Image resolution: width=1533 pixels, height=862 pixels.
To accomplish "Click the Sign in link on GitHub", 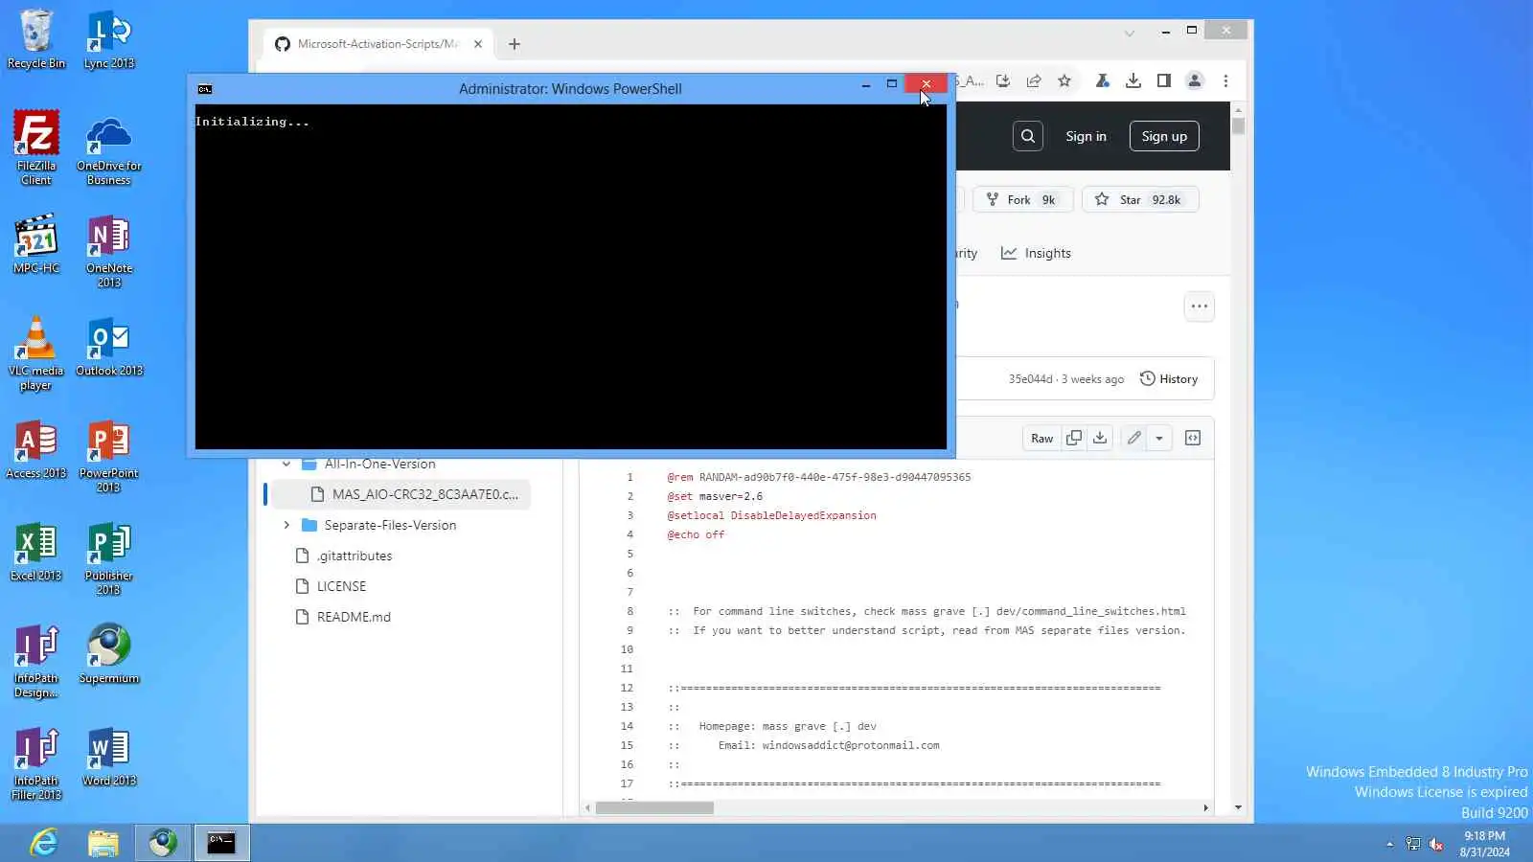I will 1086,136.
